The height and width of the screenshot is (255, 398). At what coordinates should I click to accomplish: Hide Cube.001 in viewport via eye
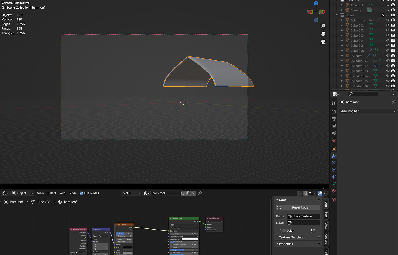388,25
